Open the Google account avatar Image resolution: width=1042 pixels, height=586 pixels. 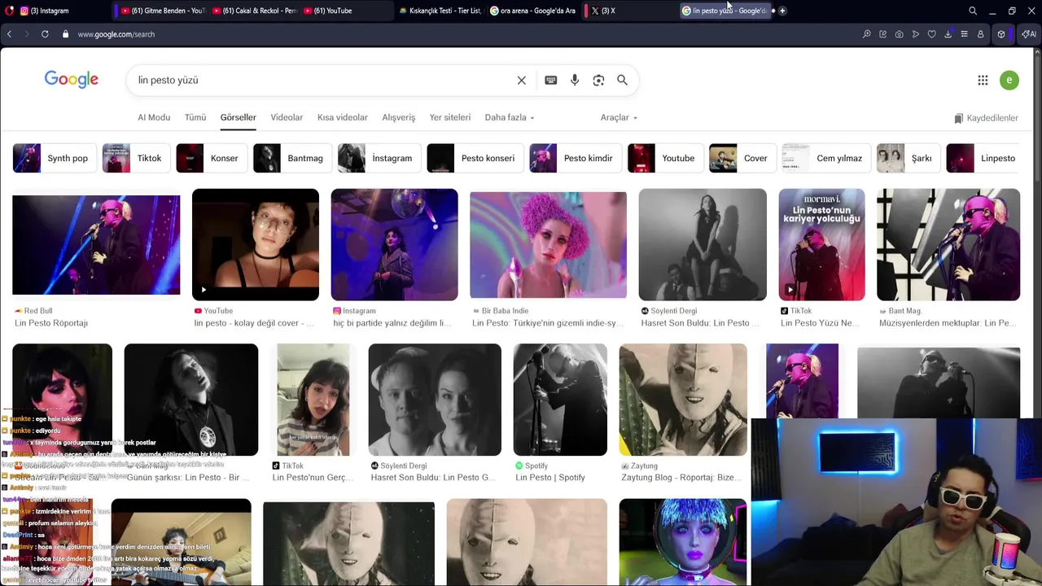pos(1009,81)
